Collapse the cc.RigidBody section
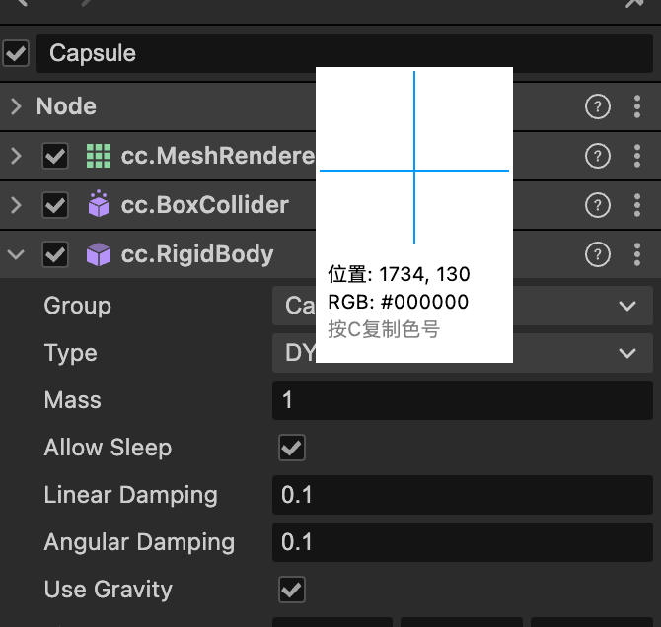The image size is (661, 627). (x=16, y=255)
